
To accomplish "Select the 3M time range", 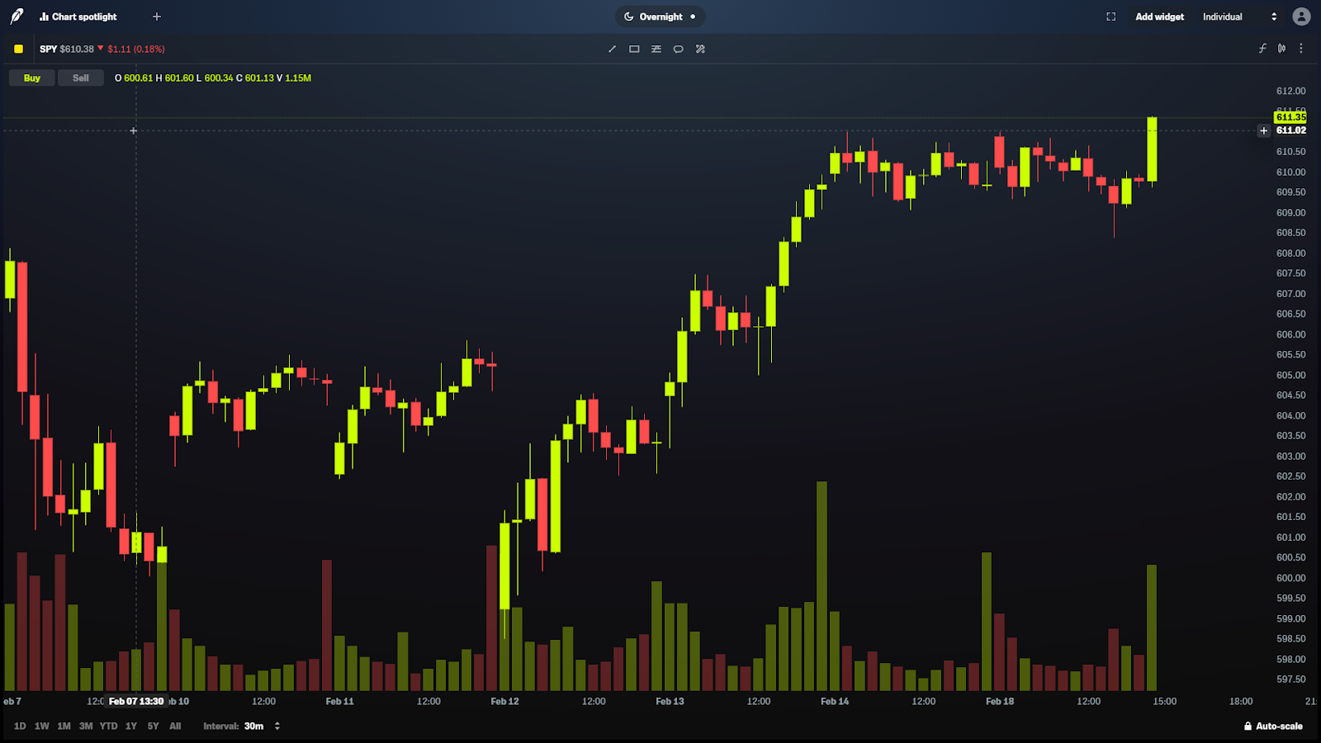I will (86, 726).
